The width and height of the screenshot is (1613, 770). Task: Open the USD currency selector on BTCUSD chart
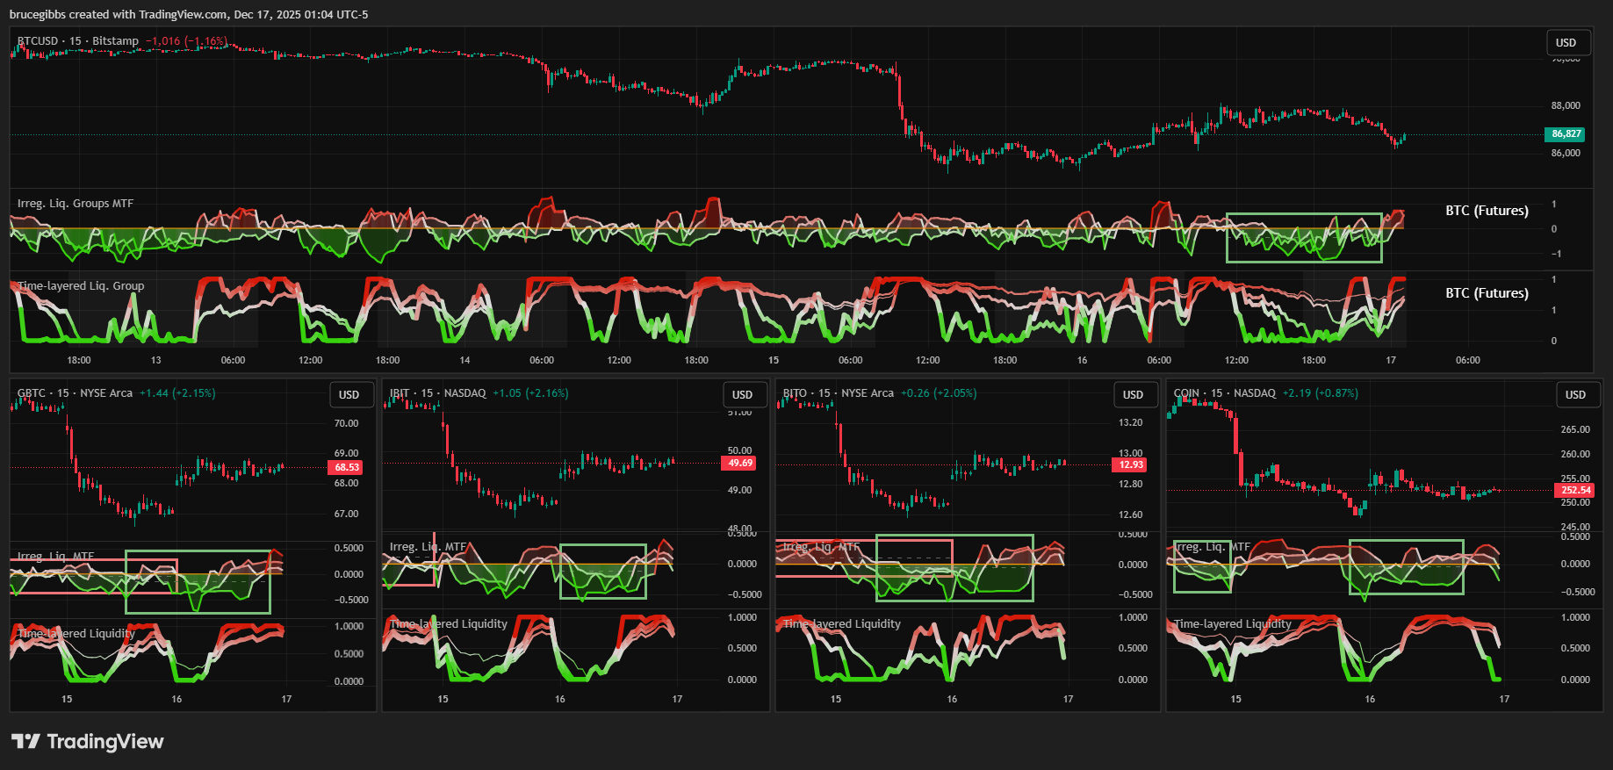(1566, 42)
